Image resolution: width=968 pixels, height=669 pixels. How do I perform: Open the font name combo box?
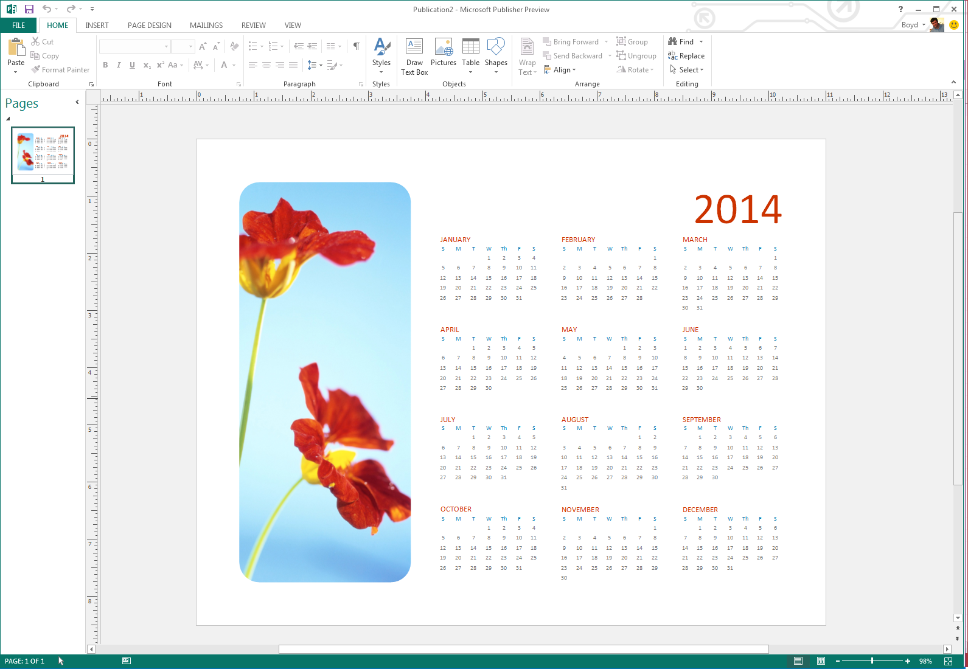(134, 47)
